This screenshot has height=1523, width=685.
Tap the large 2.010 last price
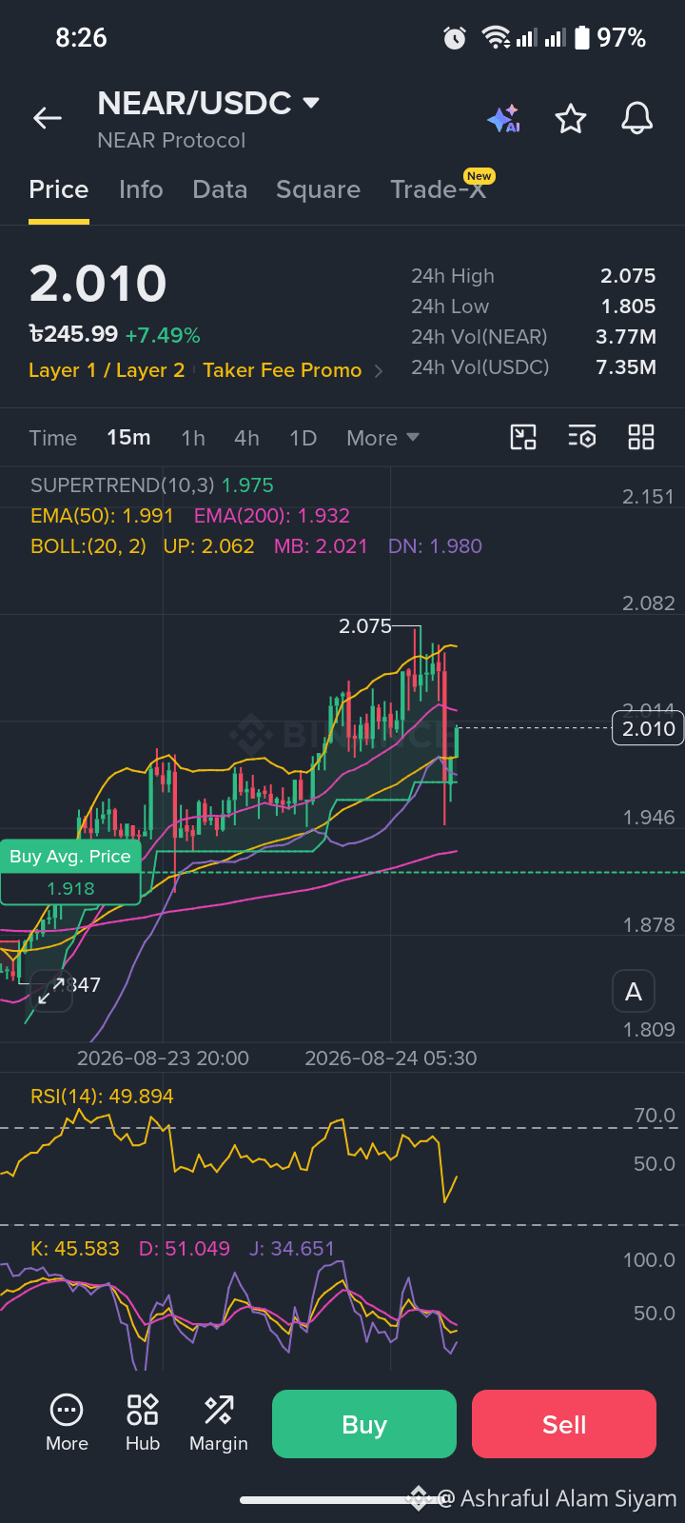(x=98, y=284)
